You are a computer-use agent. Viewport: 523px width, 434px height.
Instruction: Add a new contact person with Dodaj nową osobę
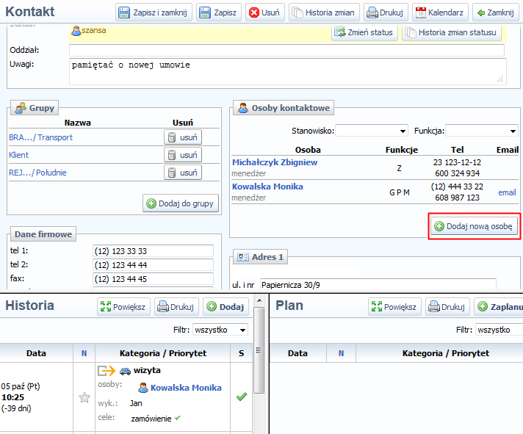(x=475, y=227)
